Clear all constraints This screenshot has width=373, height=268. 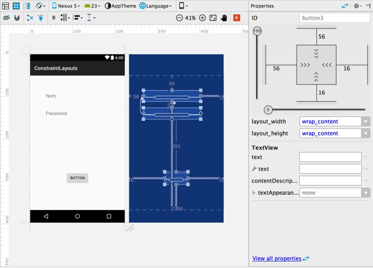[x=30, y=17]
